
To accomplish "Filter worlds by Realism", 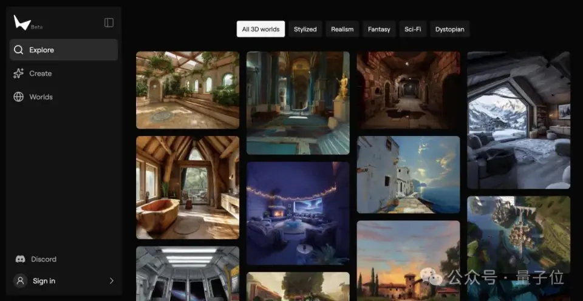I will pyautogui.click(x=342, y=29).
